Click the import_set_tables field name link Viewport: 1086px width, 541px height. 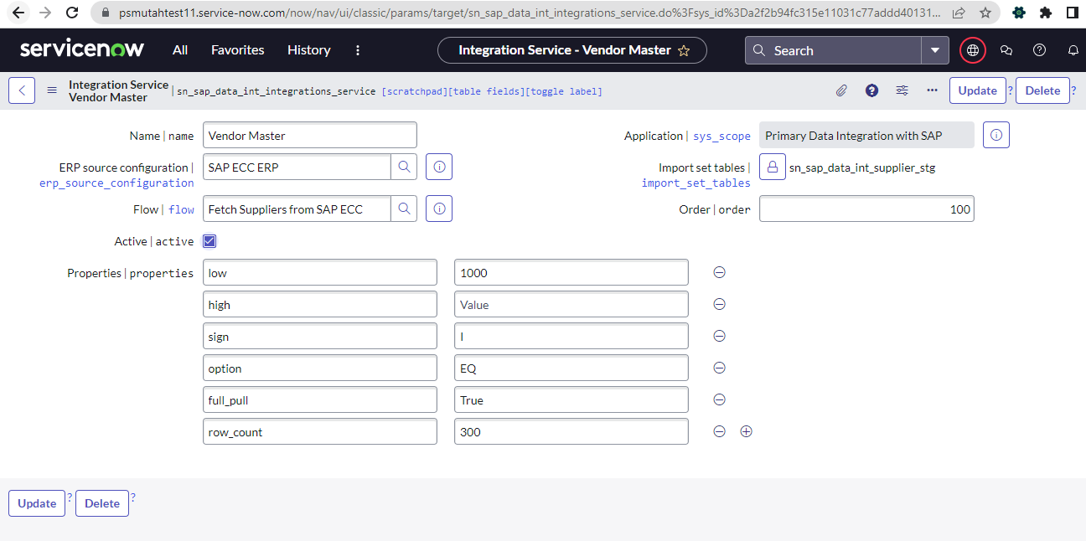tap(696, 183)
